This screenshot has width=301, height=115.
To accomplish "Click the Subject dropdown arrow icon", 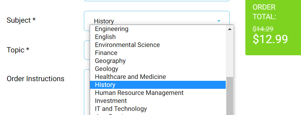I will pos(219,21).
